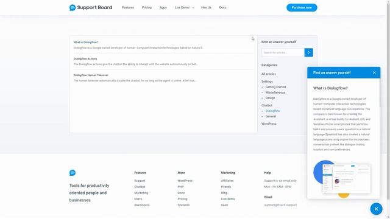This screenshot has width=390, height=219.
Task: Open the footer Blog link
Action: click(224, 193)
